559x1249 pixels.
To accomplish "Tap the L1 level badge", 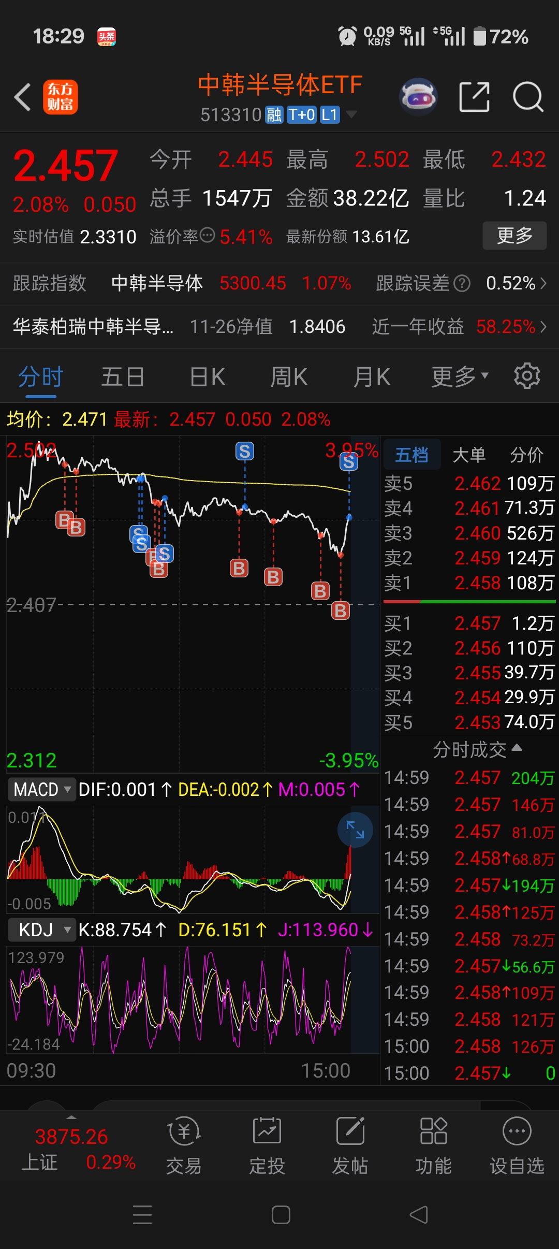I will coord(330,115).
